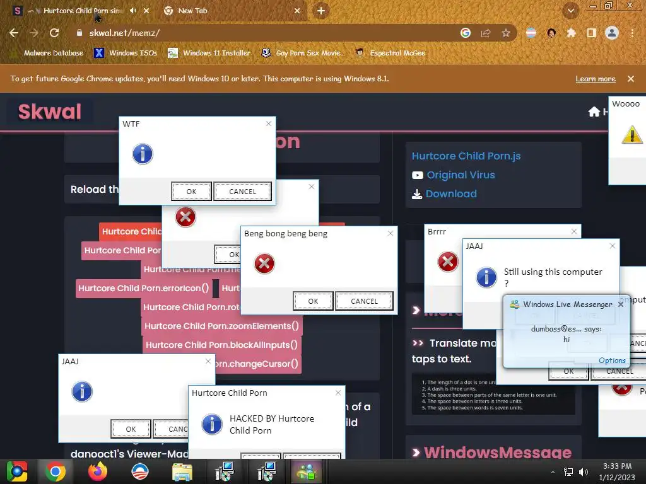Open the Windows 11 Installer bookmark
Viewport: 646px width, 484px height.
pyautogui.click(x=209, y=53)
